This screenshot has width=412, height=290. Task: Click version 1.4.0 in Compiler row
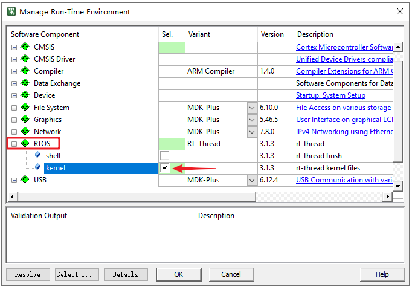[267, 71]
